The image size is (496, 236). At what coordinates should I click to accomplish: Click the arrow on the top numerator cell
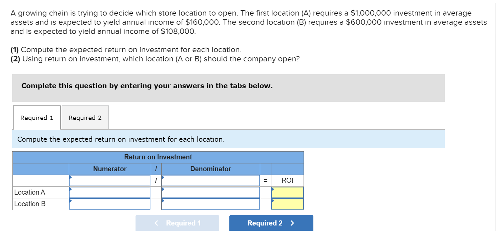pos(70,178)
